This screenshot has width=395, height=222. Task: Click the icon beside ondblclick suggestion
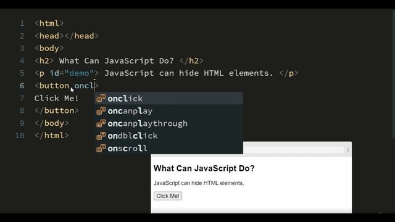[x=101, y=136]
